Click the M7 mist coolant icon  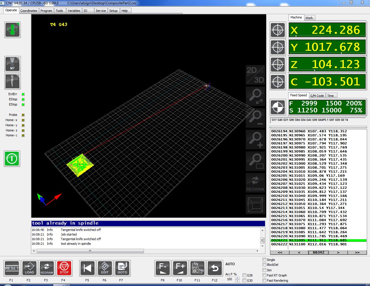(12, 64)
